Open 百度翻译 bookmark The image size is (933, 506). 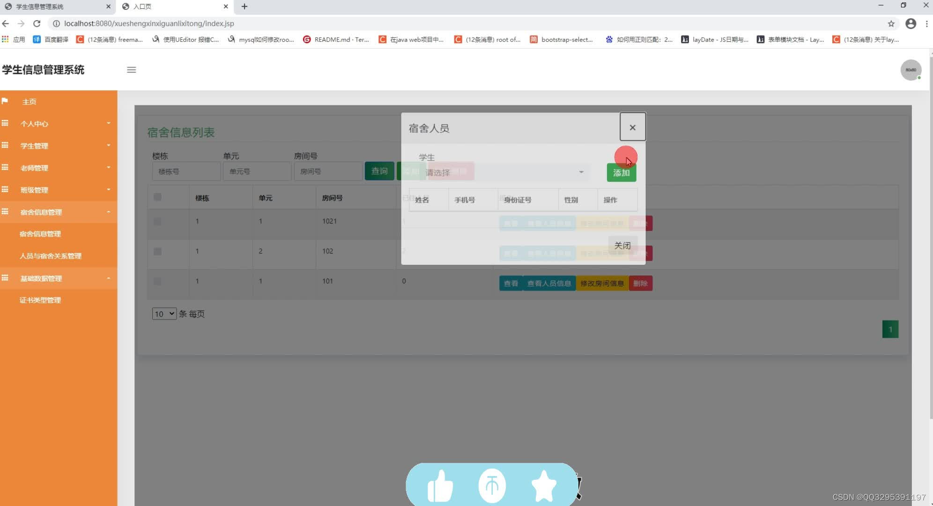(51, 39)
